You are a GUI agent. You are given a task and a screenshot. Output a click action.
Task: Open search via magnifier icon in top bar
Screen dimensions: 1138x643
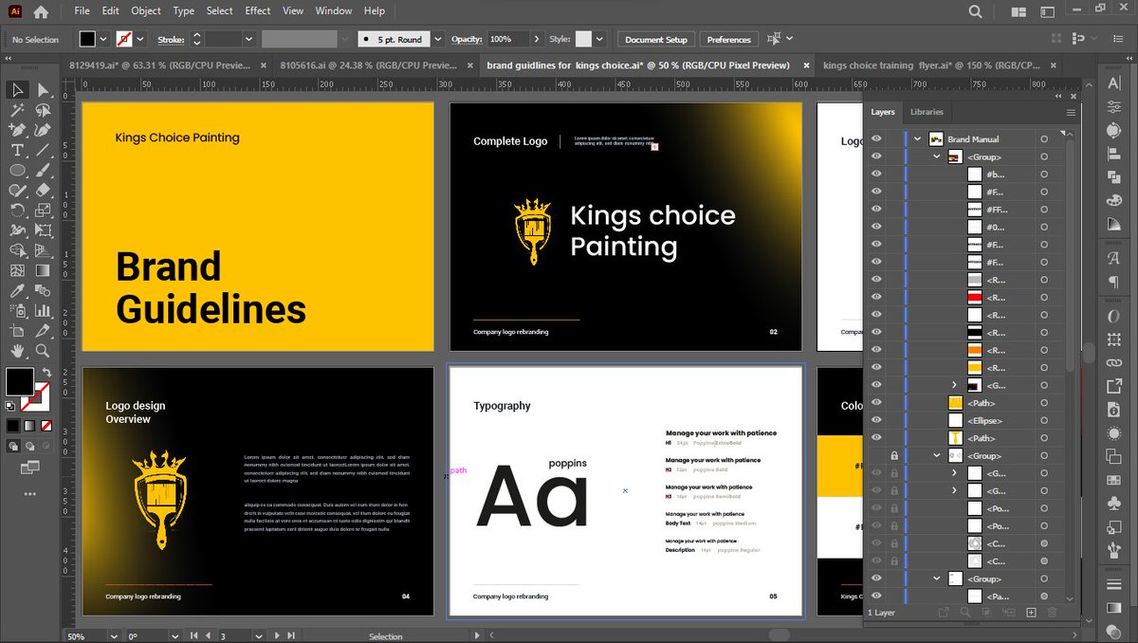click(x=976, y=11)
